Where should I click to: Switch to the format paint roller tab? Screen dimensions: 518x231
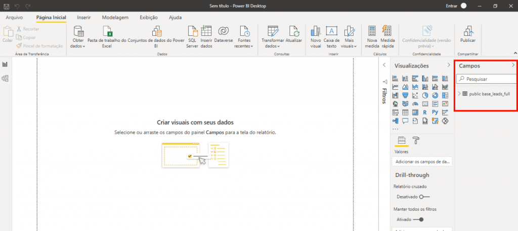(x=416, y=141)
